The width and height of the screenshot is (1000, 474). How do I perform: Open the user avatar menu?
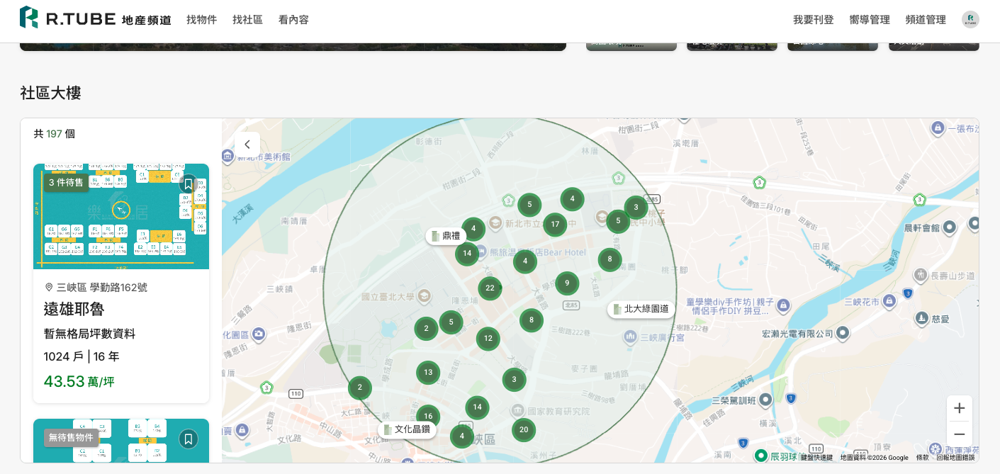(x=970, y=19)
